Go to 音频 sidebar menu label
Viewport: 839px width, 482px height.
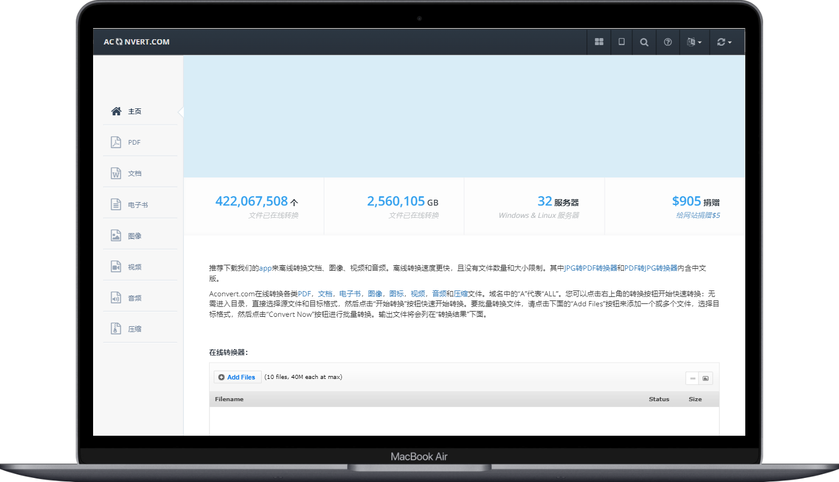coord(135,298)
